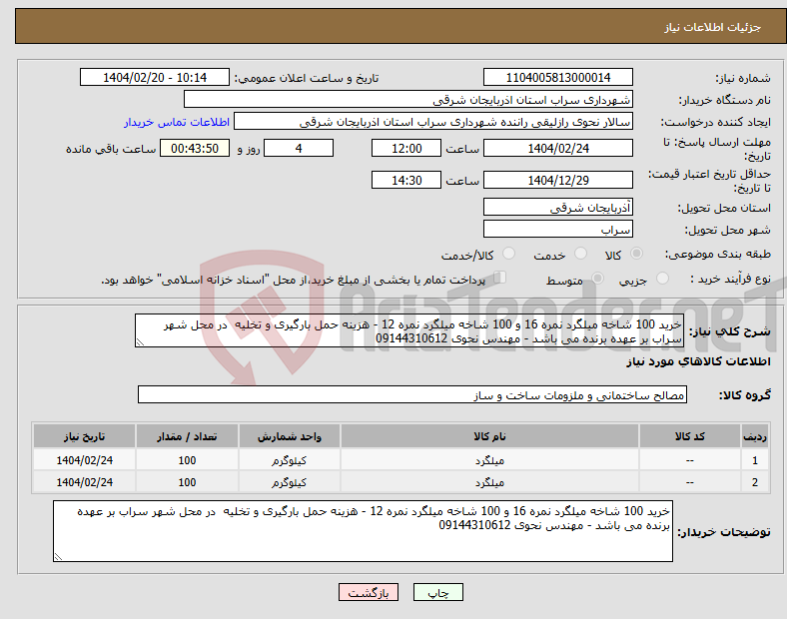
Task: Click the کیلوگرم unit in row 1
Action: pyautogui.click(x=289, y=460)
